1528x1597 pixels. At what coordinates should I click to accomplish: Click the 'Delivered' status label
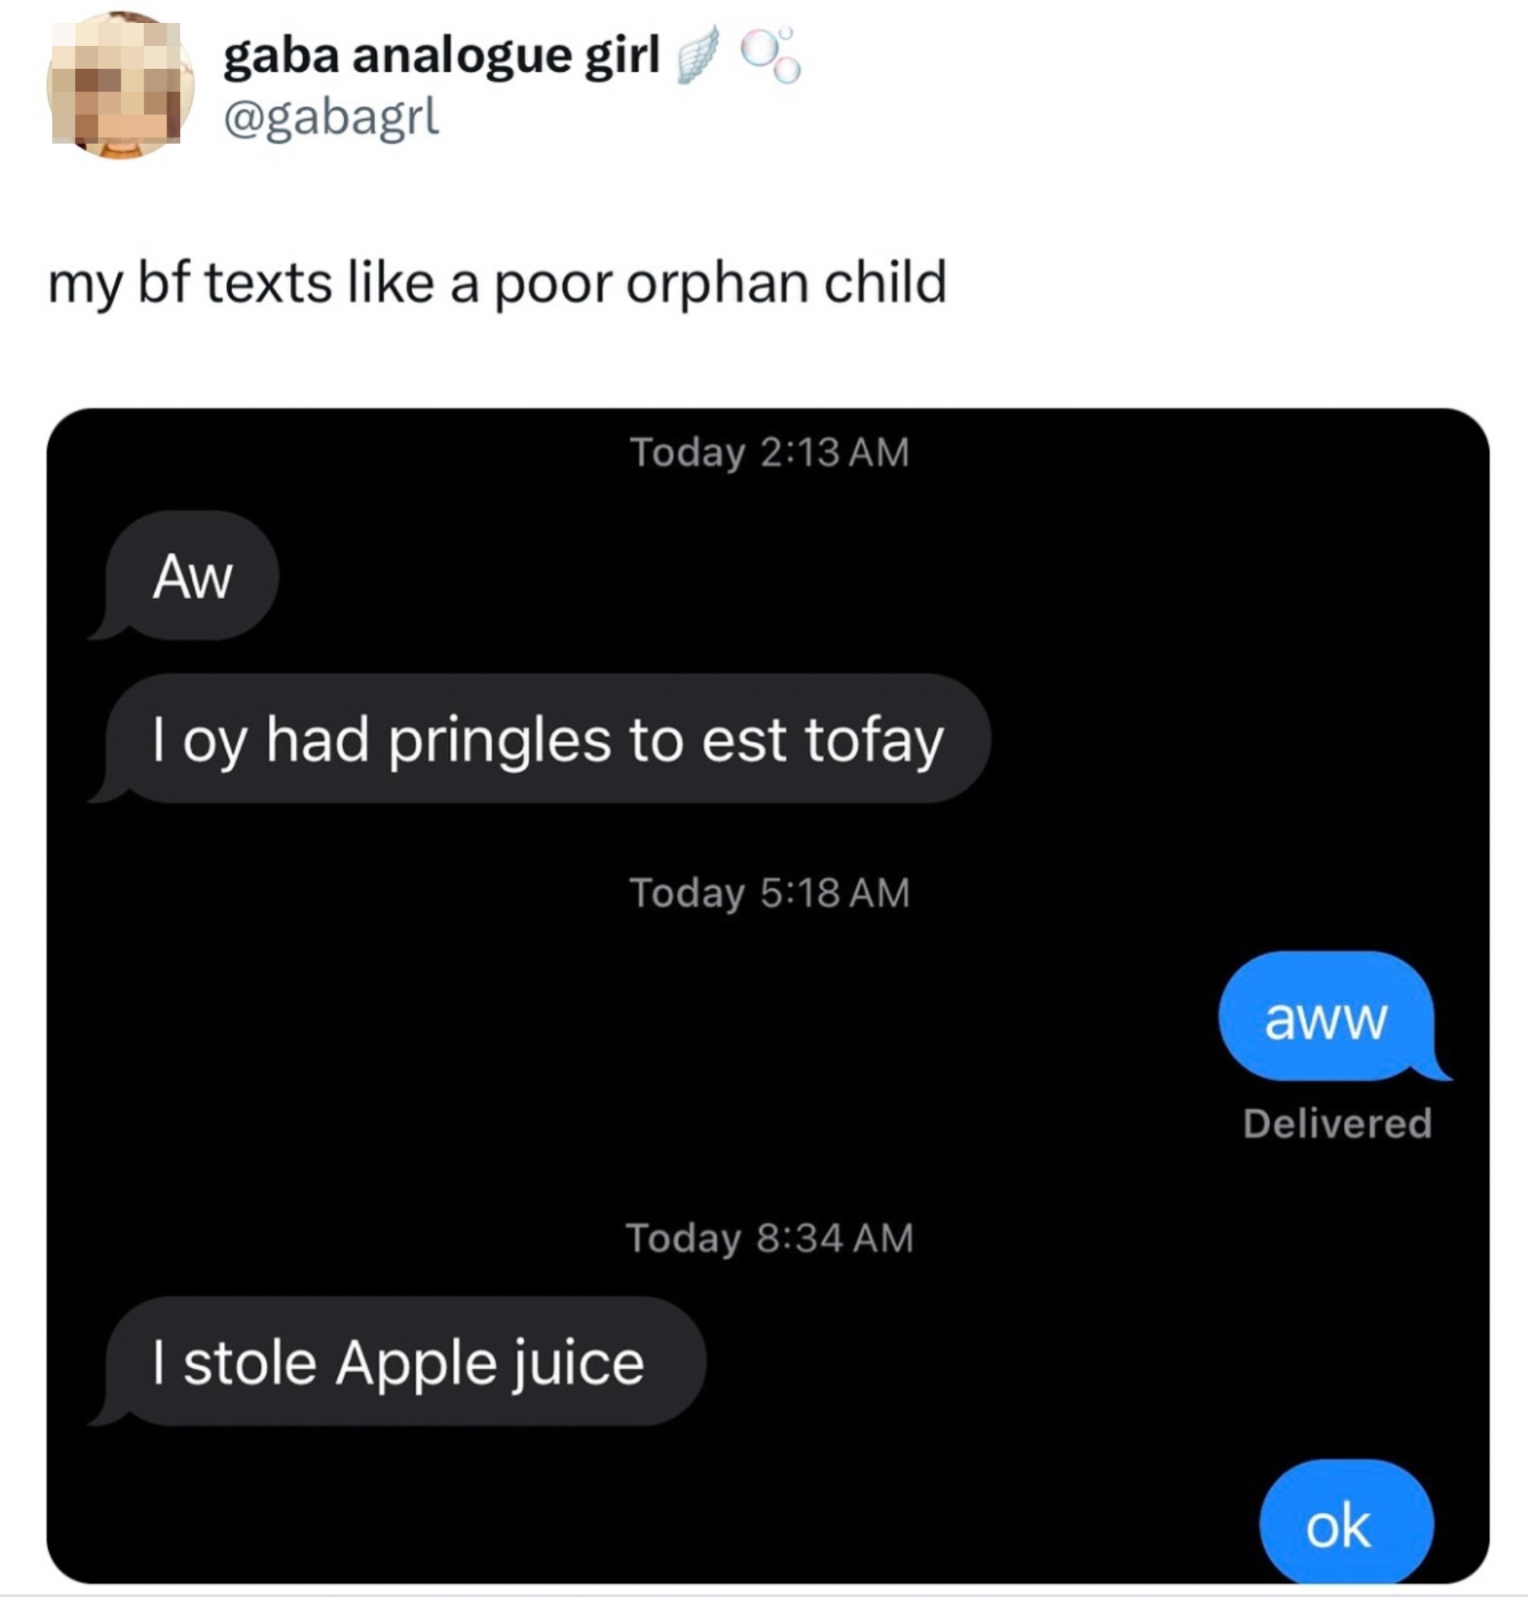tap(1336, 1123)
